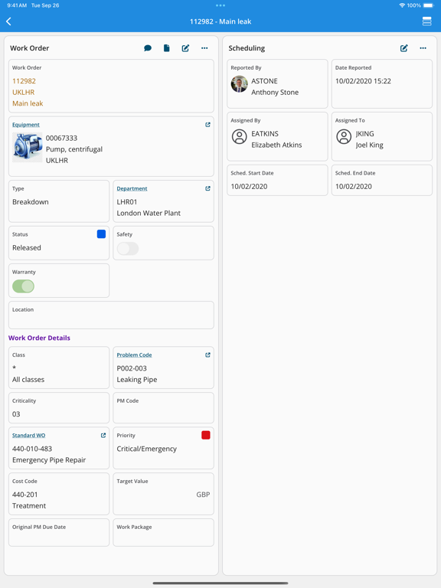The height and width of the screenshot is (588, 441).
Task: Open the stacked cards view icon in header
Action: point(426,21)
